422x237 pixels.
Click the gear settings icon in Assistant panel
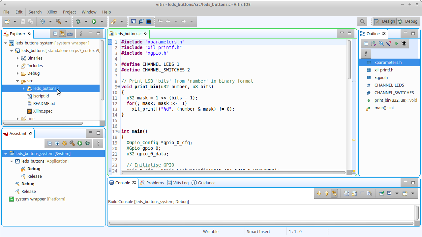(x=65, y=144)
